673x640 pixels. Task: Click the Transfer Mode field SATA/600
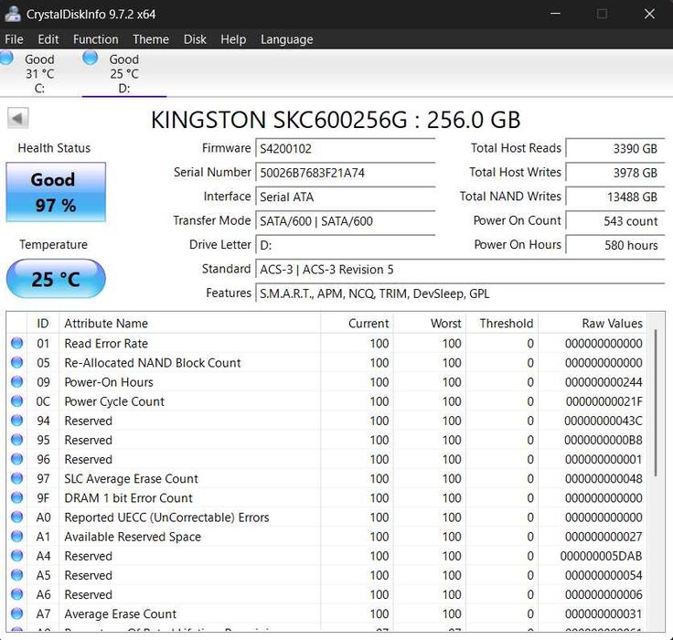[x=345, y=221]
